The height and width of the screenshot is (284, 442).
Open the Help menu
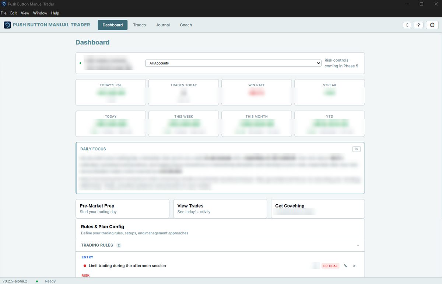pyautogui.click(x=55, y=13)
